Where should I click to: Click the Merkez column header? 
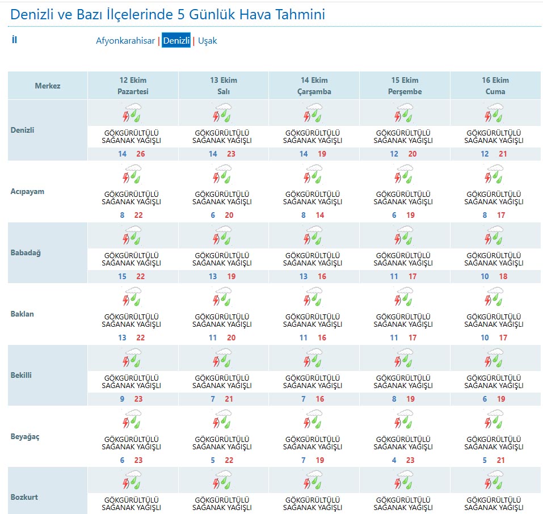pyautogui.click(x=48, y=86)
